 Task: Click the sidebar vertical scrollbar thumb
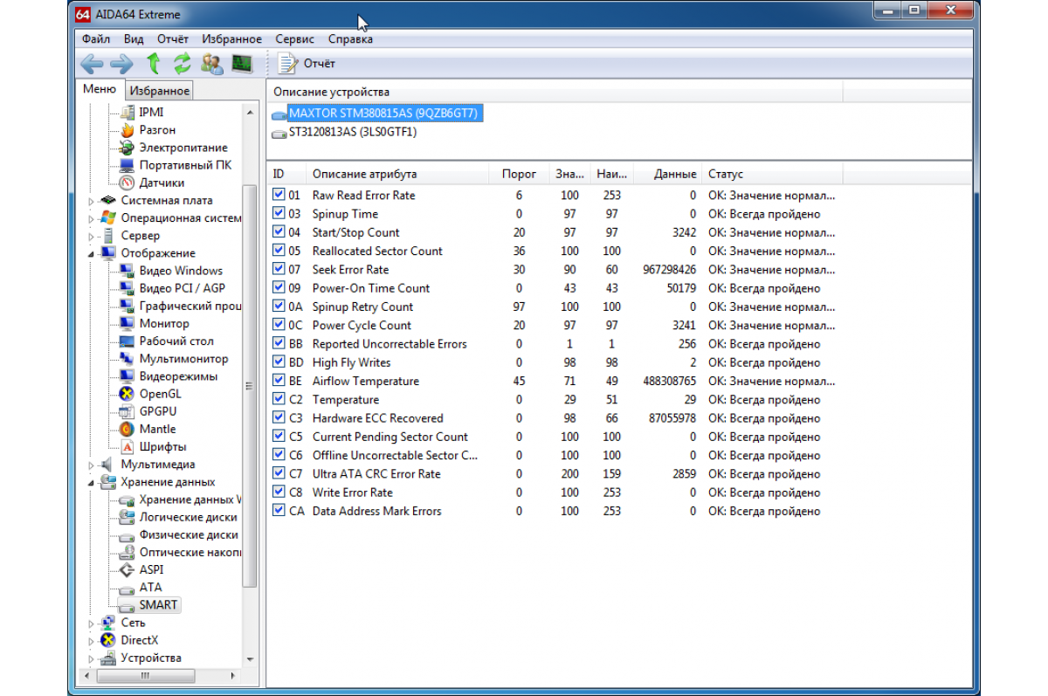(x=251, y=384)
